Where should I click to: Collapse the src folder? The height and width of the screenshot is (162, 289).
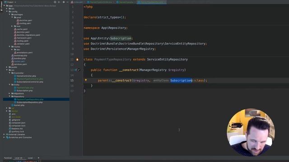pos(7,70)
